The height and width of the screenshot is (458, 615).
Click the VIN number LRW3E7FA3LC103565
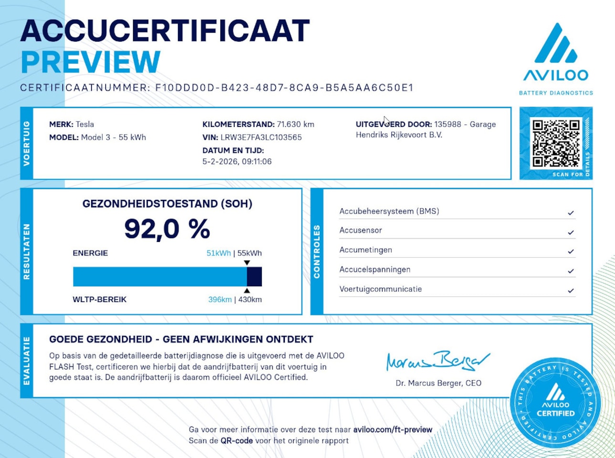(x=261, y=137)
